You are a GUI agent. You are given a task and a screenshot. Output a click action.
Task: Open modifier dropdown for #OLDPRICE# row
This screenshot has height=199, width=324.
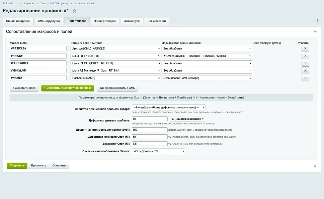206,63
